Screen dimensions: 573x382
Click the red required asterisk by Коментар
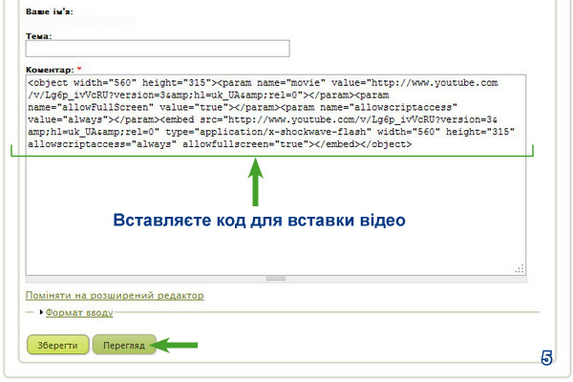(x=79, y=70)
